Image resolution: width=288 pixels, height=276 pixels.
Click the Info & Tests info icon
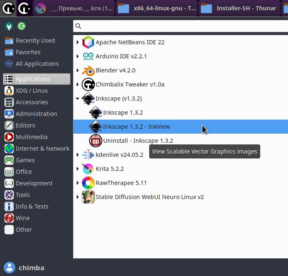(x=9, y=206)
